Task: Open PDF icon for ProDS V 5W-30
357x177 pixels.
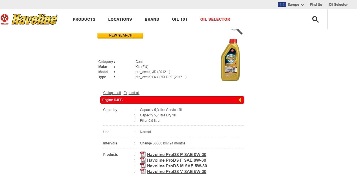Action: point(143,171)
